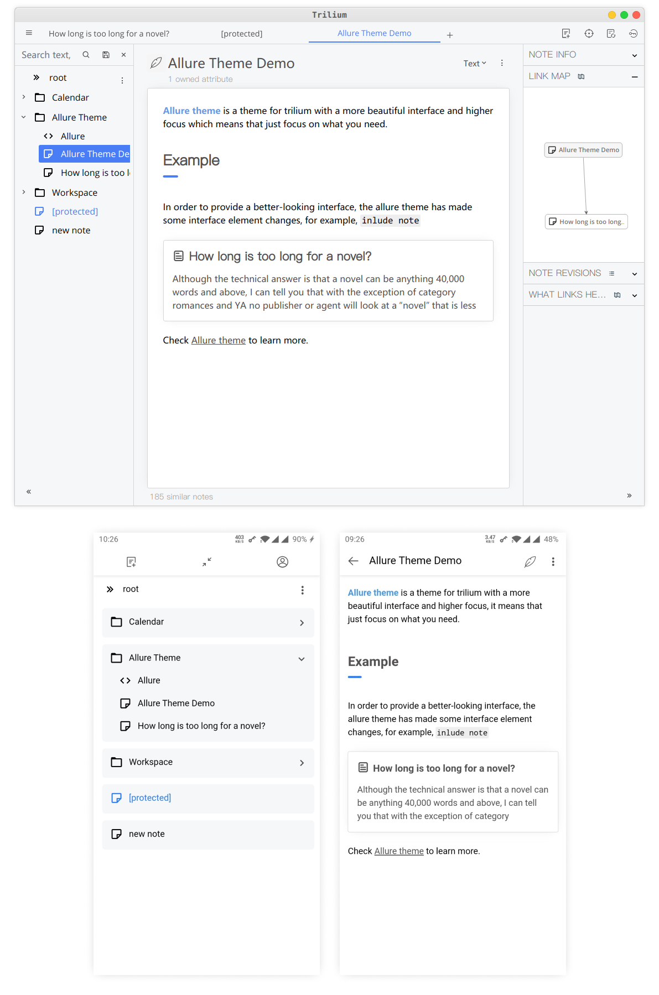This screenshot has height=995, width=659.
Task: Expand the WHAT LINKS HERE panel
Action: [635, 295]
